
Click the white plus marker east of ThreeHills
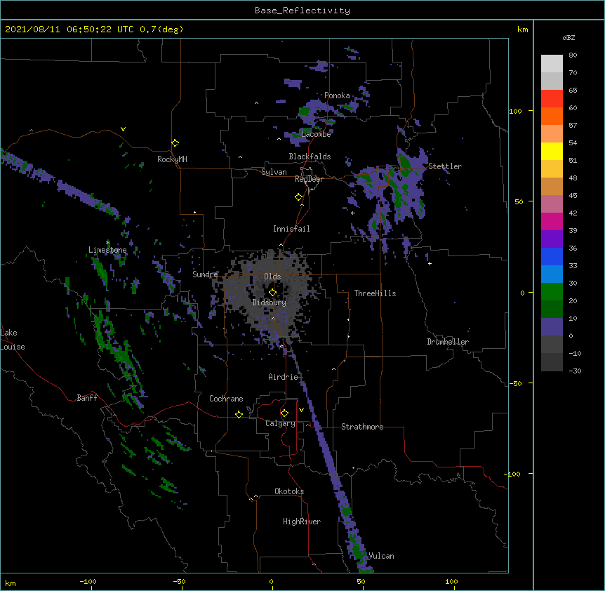coord(430,263)
